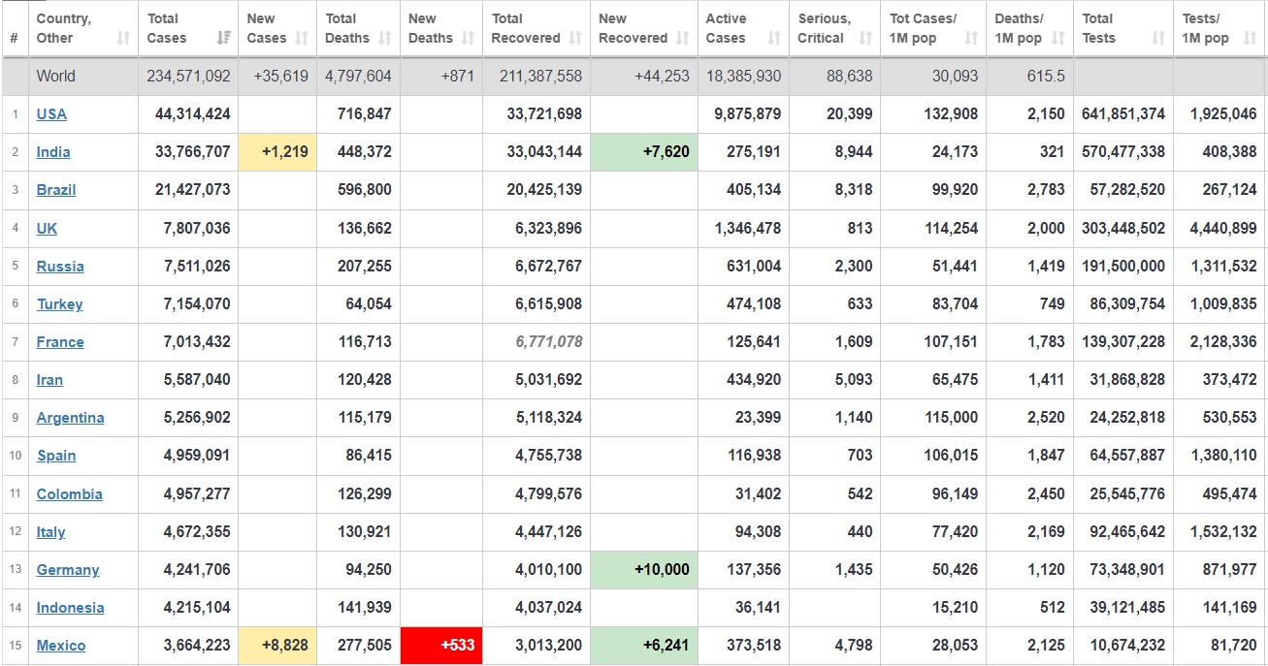Click the New Deaths sort icon
Image resolution: width=1268 pixels, height=666 pixels.
click(x=469, y=39)
